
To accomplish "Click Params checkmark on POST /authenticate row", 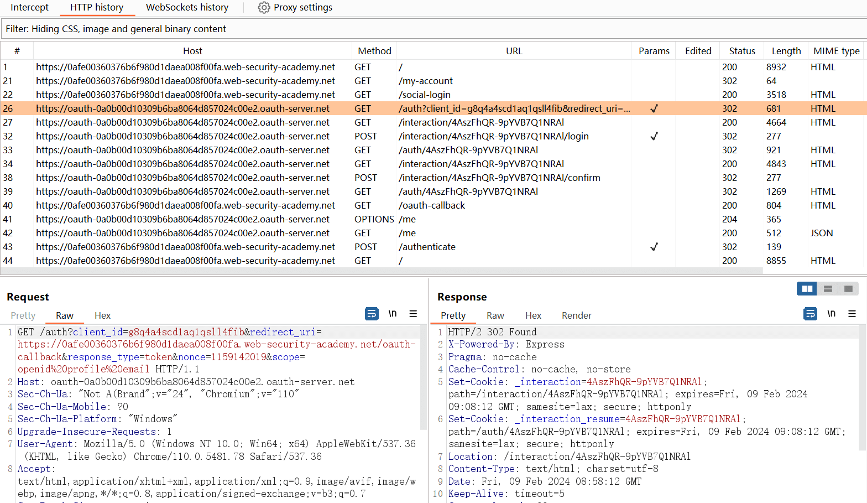I will (654, 247).
